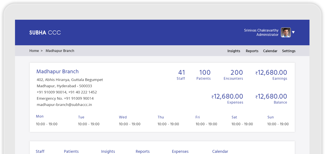
Task: Click the Earnings amount
Action: 272,73
